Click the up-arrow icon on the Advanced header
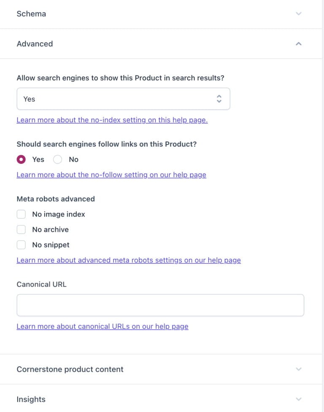The image size is (324, 412). point(299,43)
